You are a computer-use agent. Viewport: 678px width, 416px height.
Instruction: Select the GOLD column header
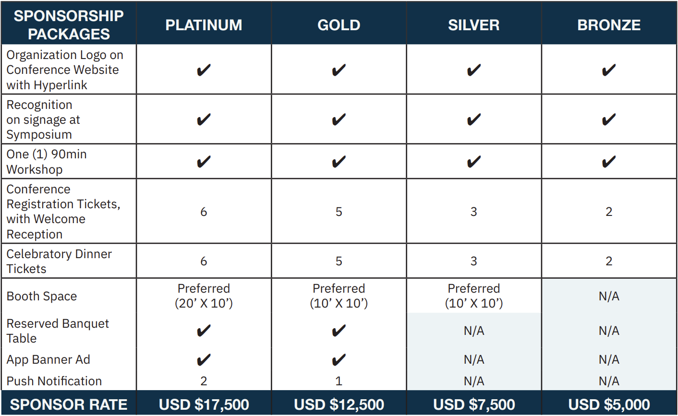click(x=339, y=25)
